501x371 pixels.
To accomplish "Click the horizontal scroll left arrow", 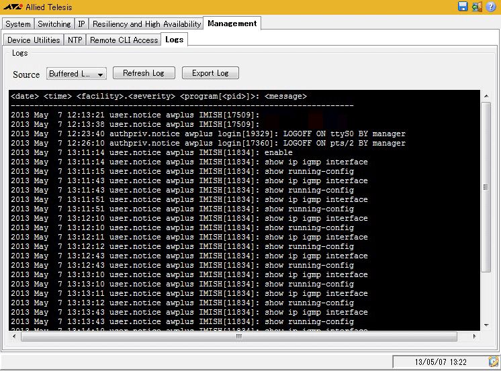I will click(x=13, y=336).
